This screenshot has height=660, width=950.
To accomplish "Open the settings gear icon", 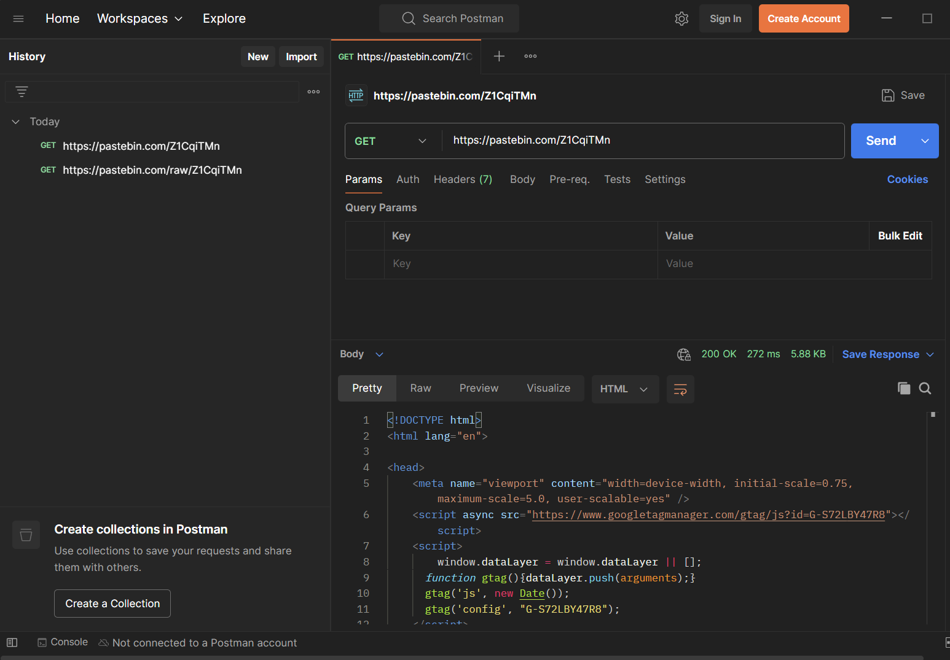I will click(x=681, y=18).
